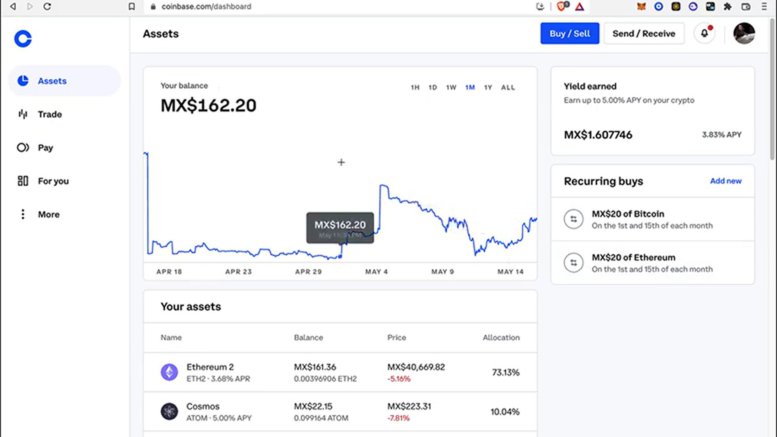Click the Ethereum 2 asset icon
This screenshot has width=777, height=437.
(169, 372)
